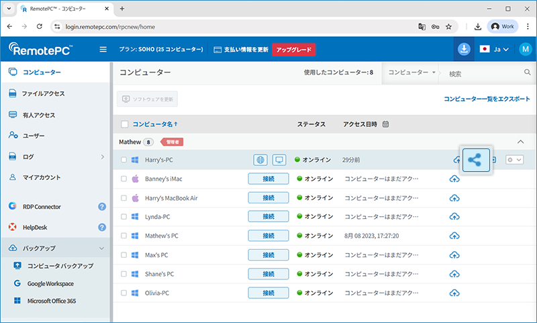537x323 pixels.
Task: Click the 支払い情報を更新 link
Action: pyautogui.click(x=241, y=50)
